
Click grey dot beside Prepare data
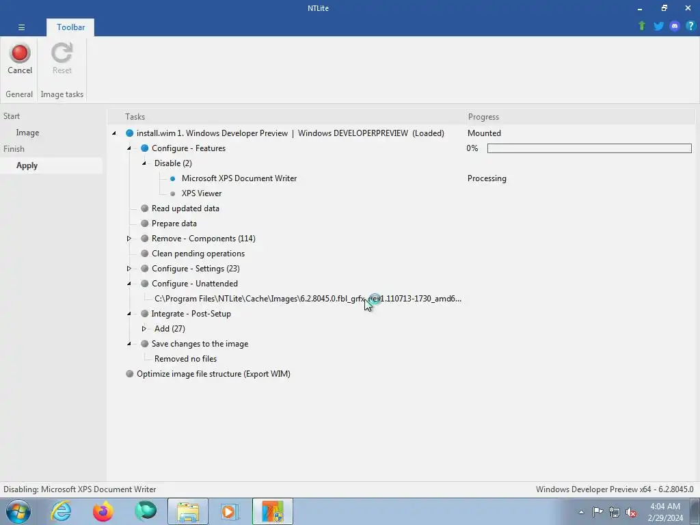pos(145,224)
